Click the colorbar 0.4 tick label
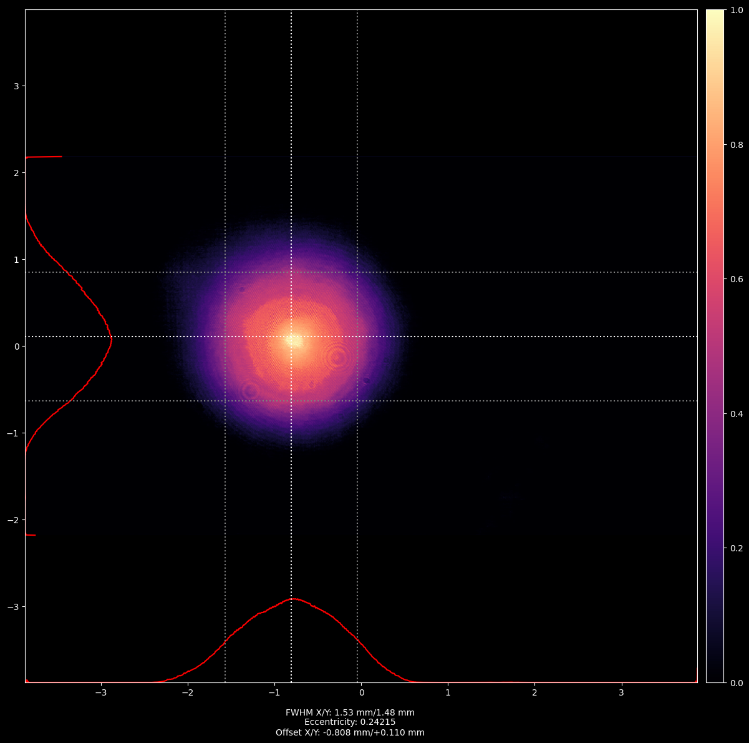The image size is (749, 743). coord(737,414)
